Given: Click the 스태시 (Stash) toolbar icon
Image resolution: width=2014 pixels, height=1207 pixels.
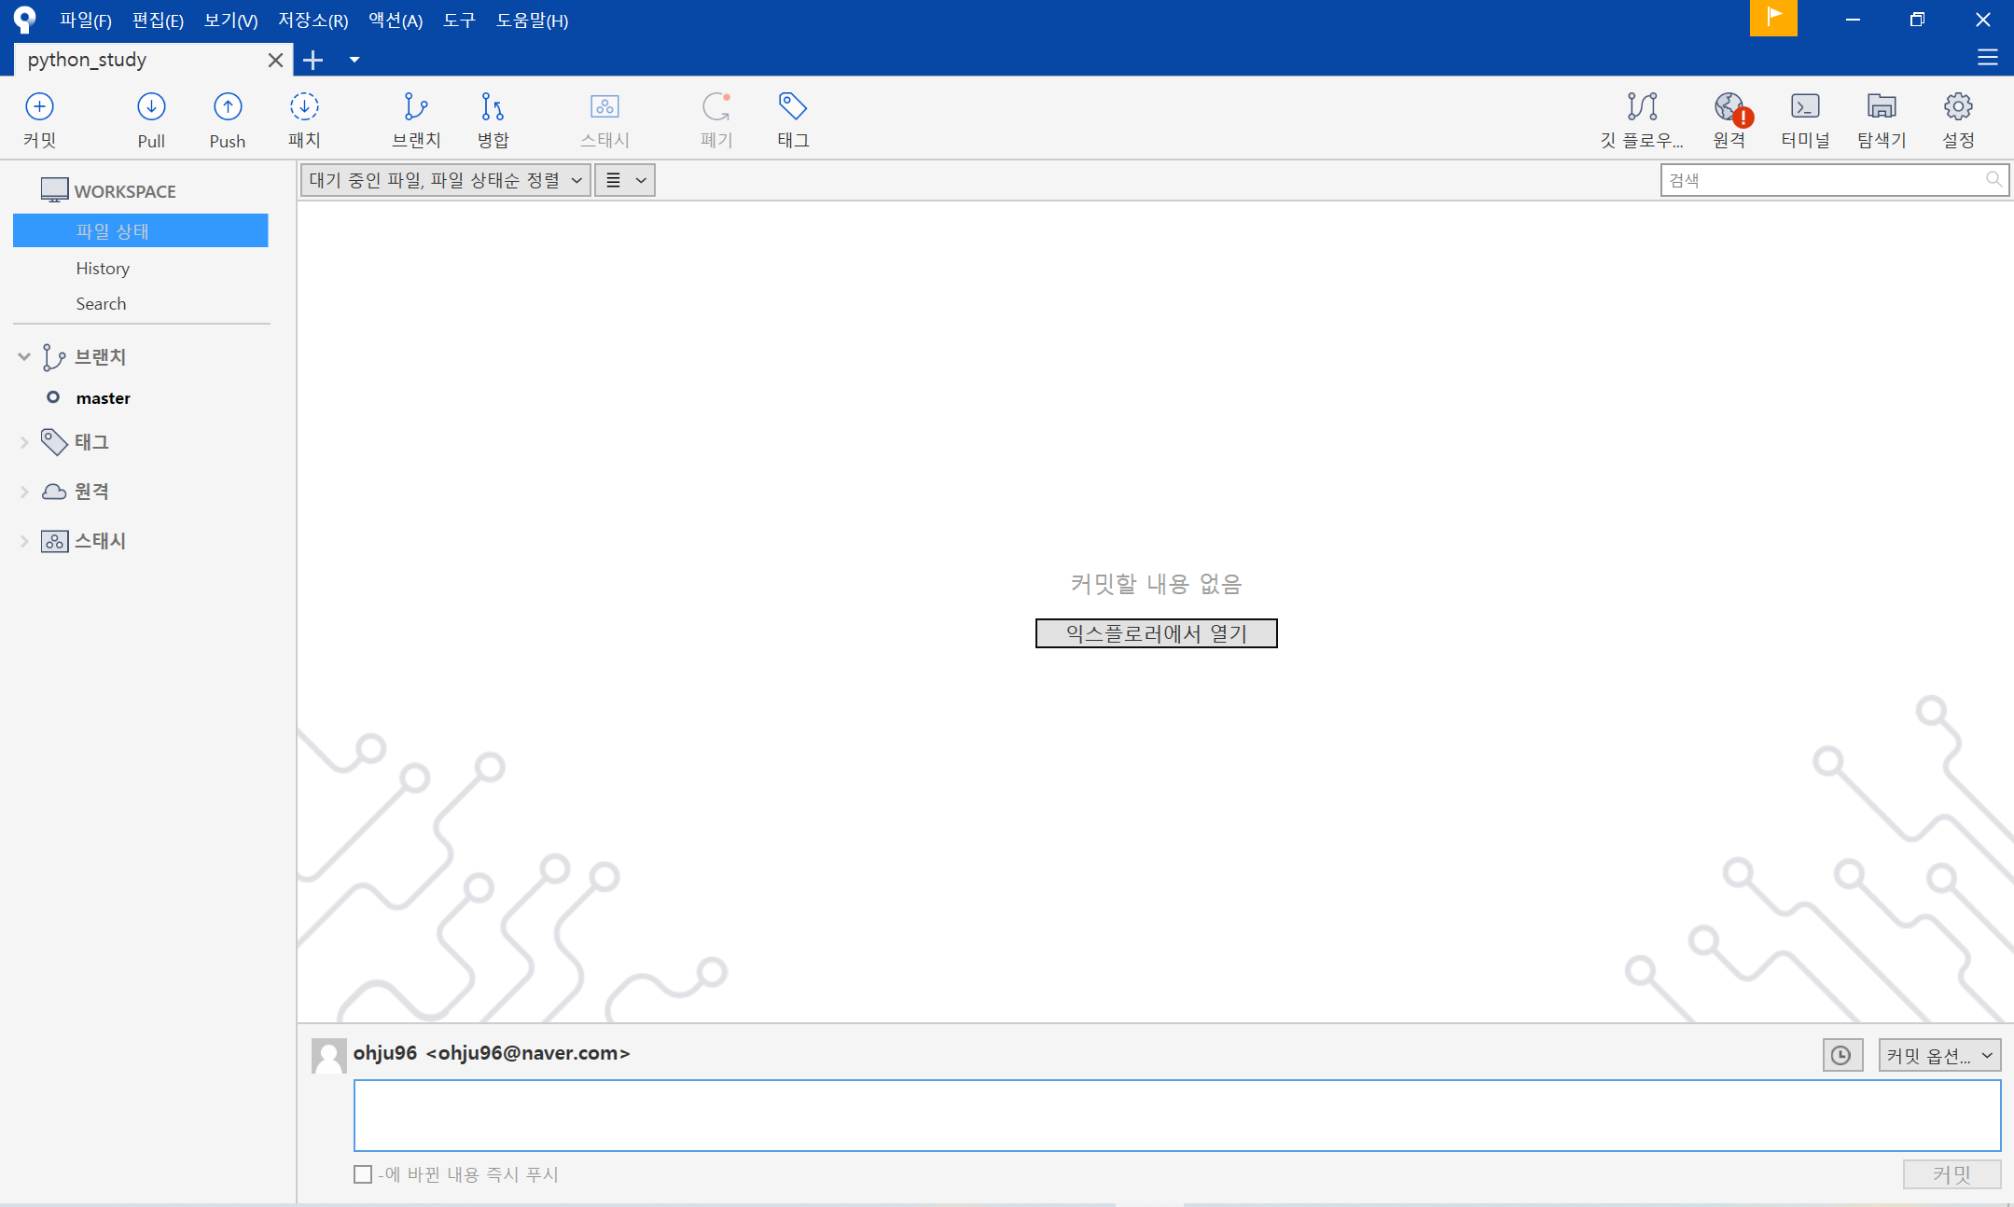Looking at the screenshot, I should 604,107.
